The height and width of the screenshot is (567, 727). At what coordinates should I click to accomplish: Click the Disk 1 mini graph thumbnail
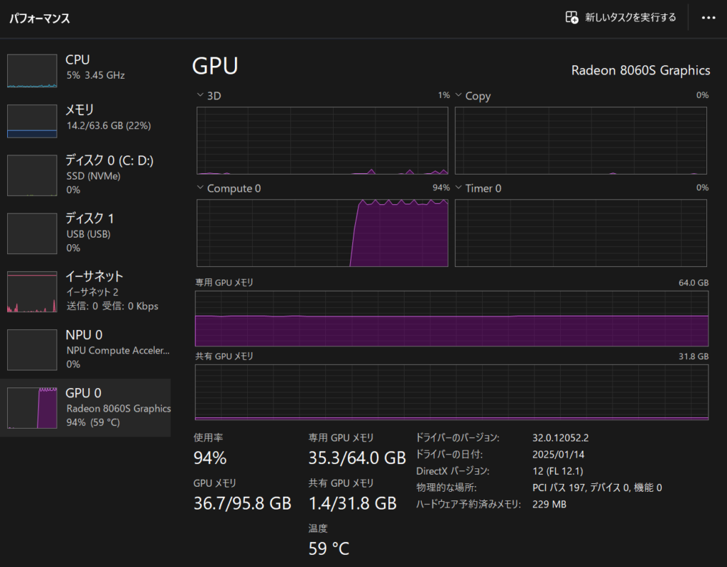tap(32, 233)
